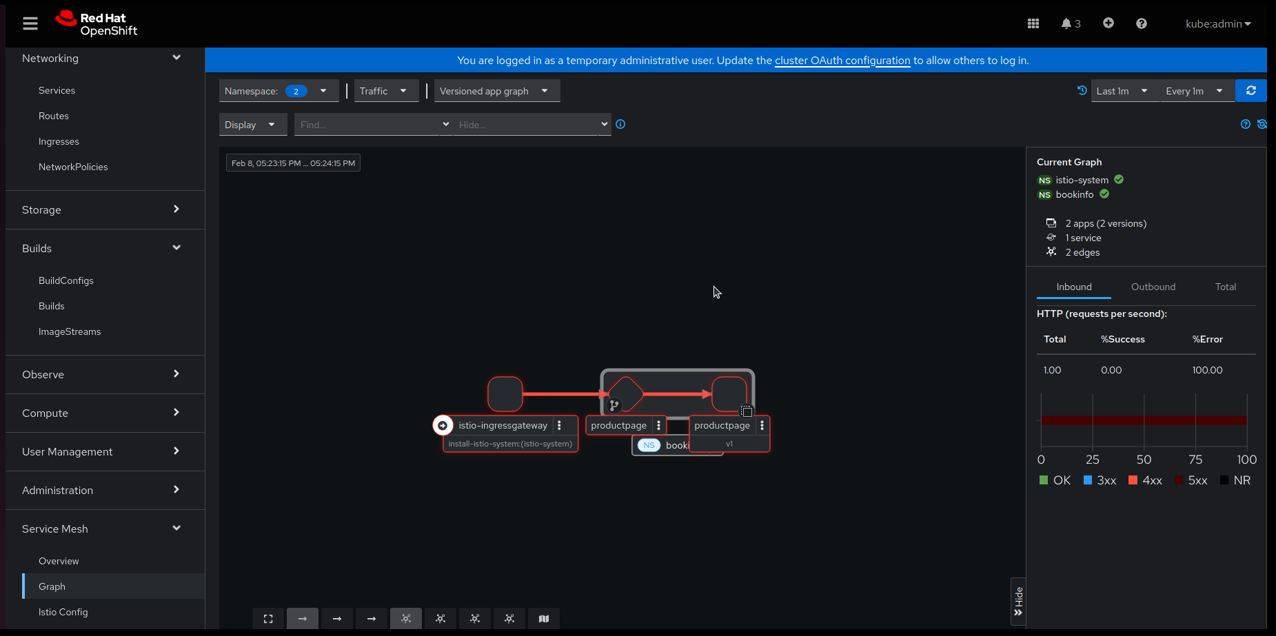Open the Versioned app graph dropdown
This screenshot has height=636, width=1276.
[496, 91]
